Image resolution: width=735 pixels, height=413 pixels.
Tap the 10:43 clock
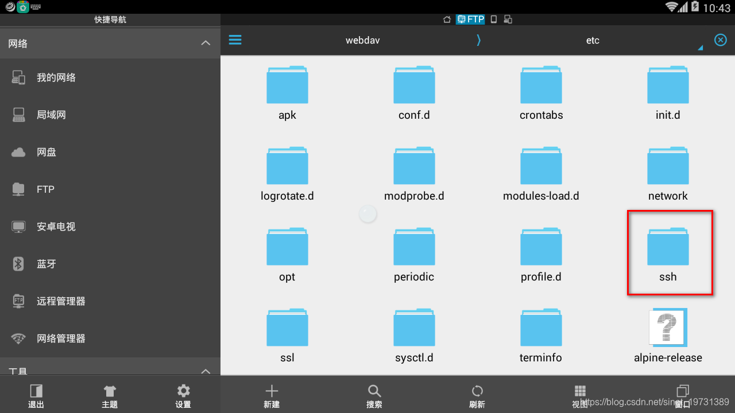pyautogui.click(x=717, y=7)
